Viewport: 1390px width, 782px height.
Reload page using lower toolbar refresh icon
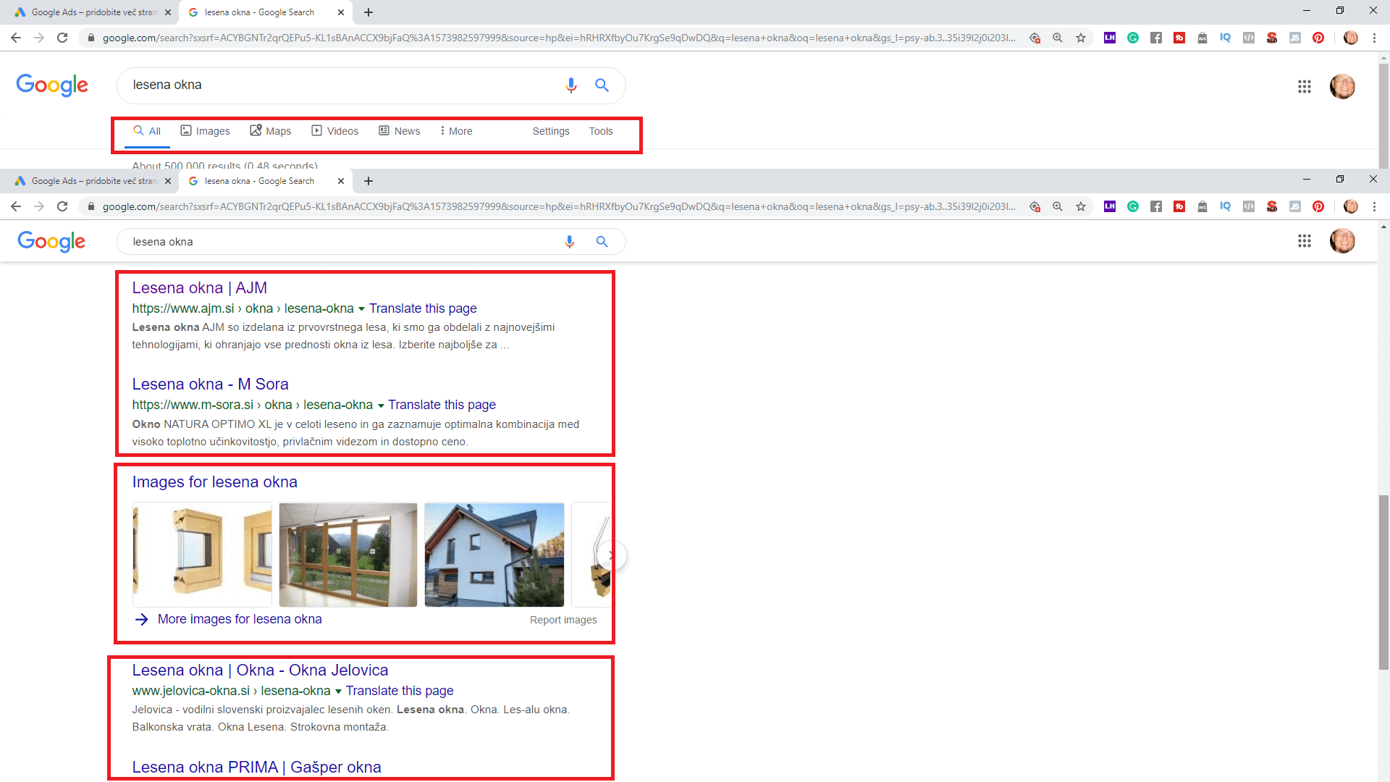point(62,206)
